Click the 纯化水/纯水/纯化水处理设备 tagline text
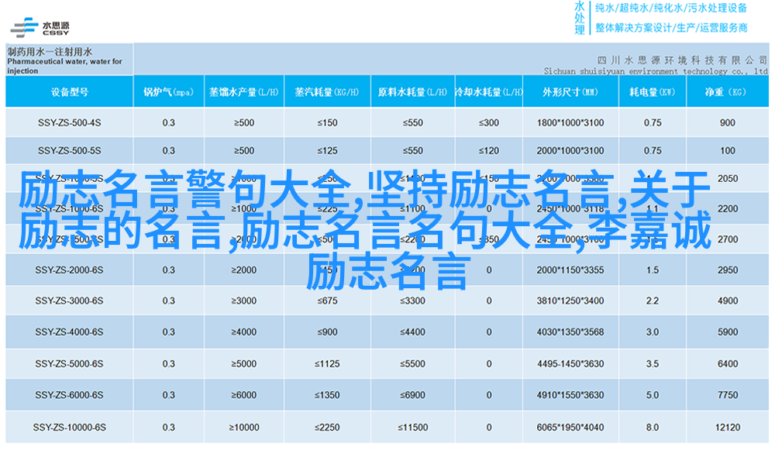Screen dimensions: 775x450 [670, 9]
